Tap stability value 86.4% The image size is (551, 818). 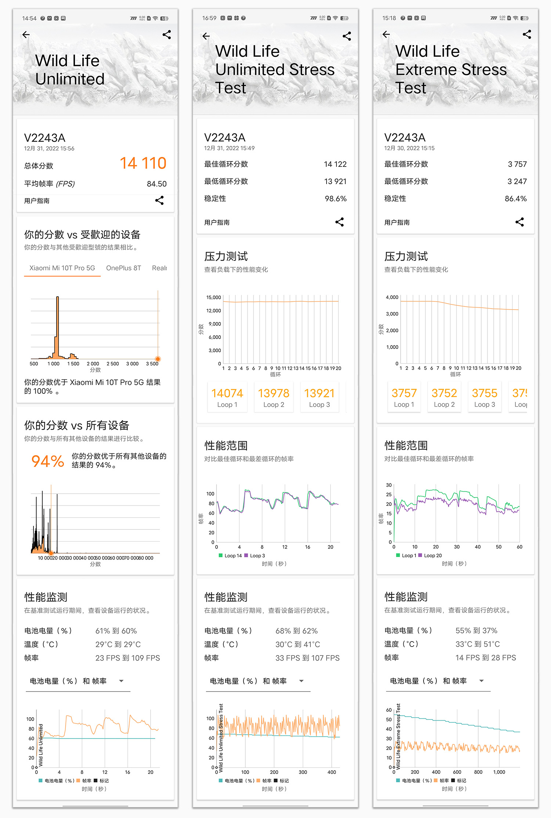pyautogui.click(x=516, y=199)
